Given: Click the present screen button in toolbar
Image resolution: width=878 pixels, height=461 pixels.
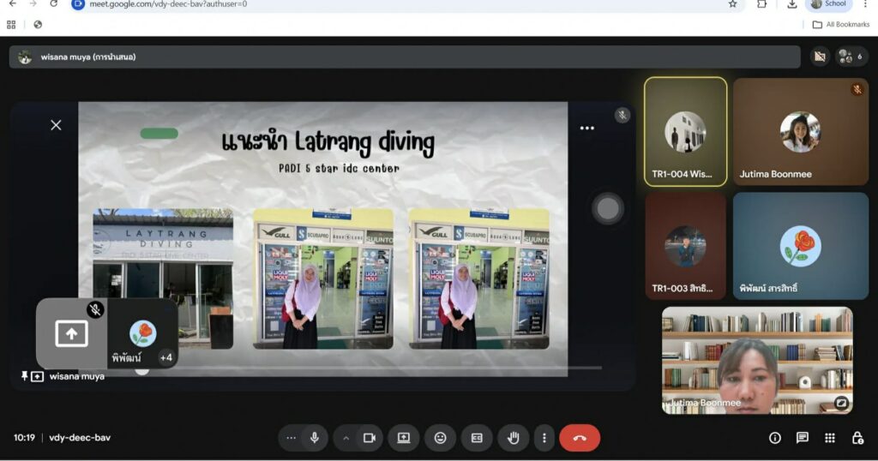Looking at the screenshot, I should click(403, 438).
